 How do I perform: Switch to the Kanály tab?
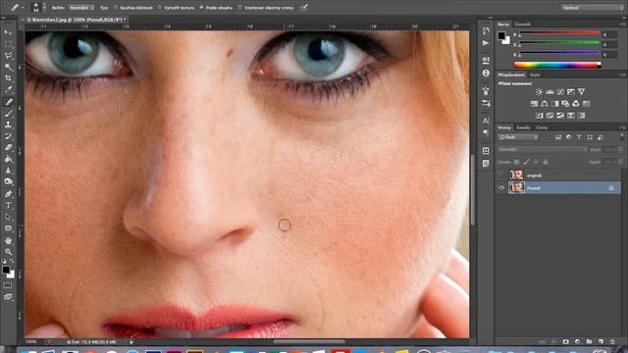pyautogui.click(x=523, y=127)
